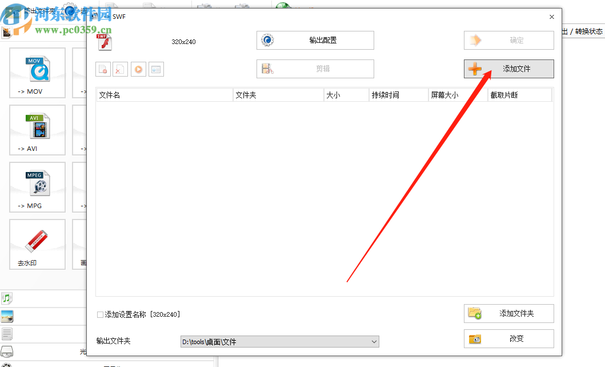605x367 pixels.
Task: Close the -> SWF dialog
Action: click(552, 17)
